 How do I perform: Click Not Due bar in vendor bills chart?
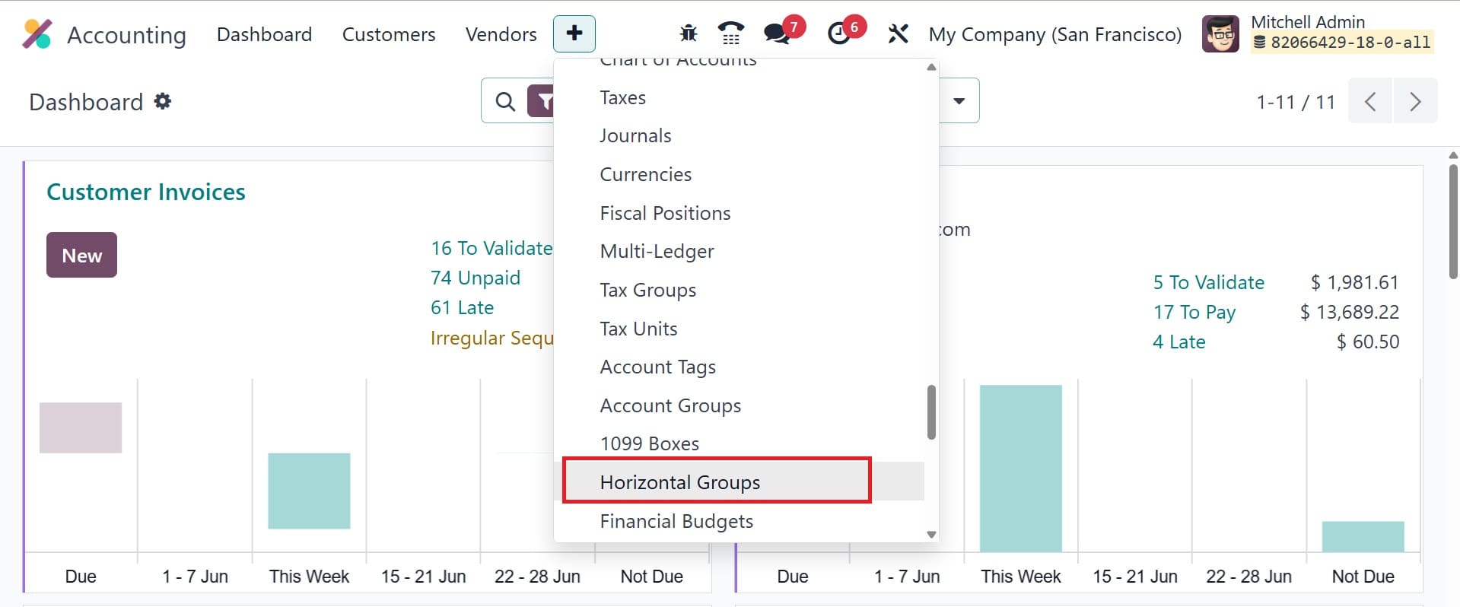coord(1363,536)
